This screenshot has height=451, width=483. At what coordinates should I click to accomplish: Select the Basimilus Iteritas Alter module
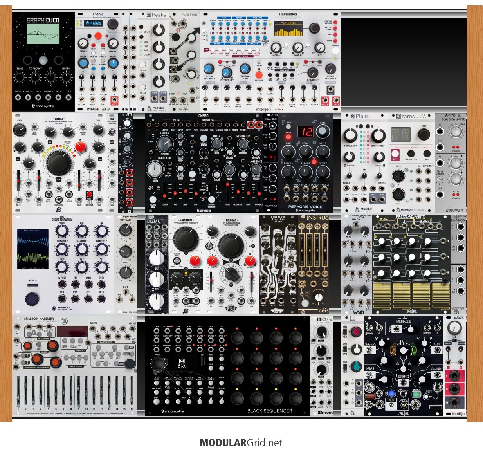278,264
